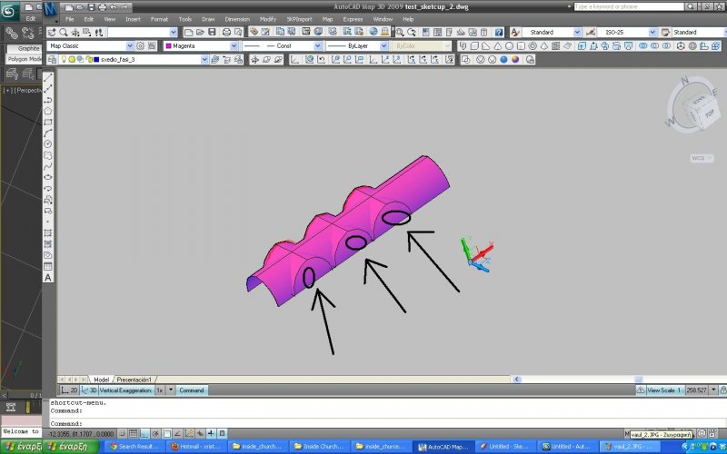Screen dimensions: 727x454
Task: Open the Modify menu
Action: click(x=268, y=18)
